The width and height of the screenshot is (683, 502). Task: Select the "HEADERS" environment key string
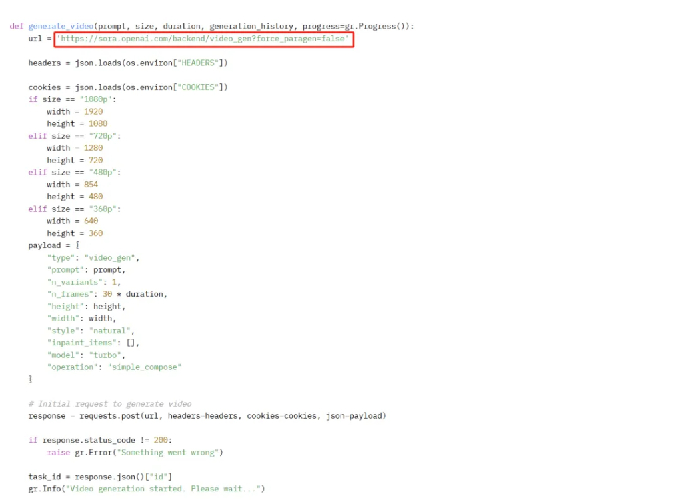point(200,63)
